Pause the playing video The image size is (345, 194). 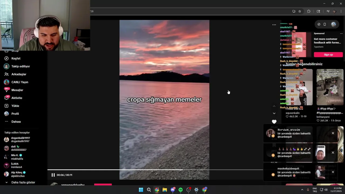tap(53, 175)
